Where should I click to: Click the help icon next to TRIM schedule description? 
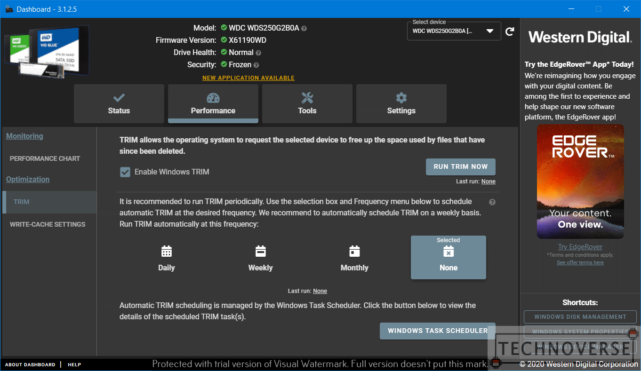492,202
